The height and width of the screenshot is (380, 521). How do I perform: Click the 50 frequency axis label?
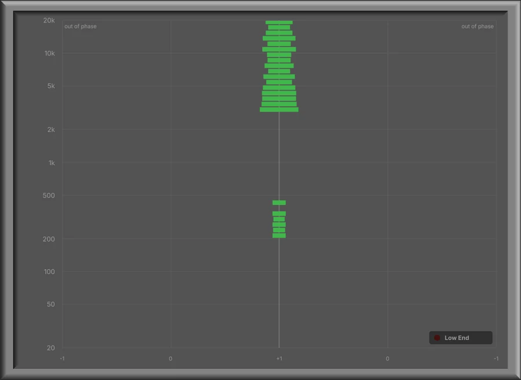(x=51, y=304)
